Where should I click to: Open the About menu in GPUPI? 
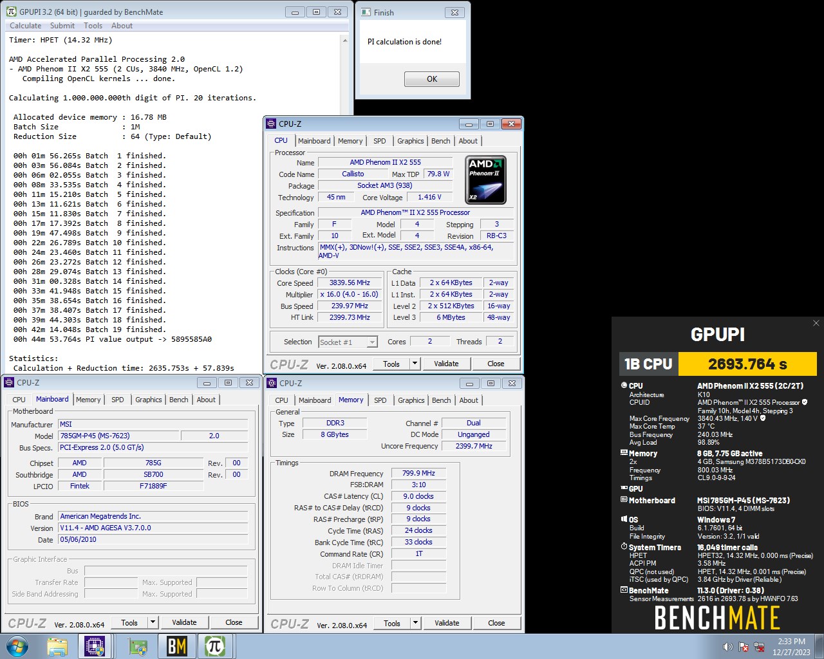pos(122,26)
